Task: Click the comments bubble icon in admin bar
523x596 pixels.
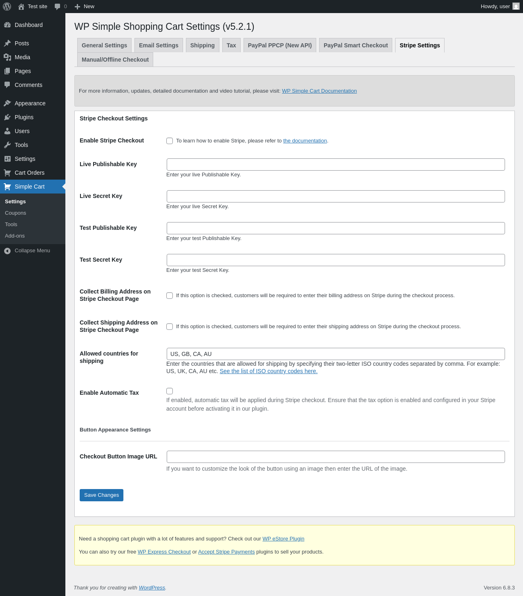Action: pyautogui.click(x=58, y=7)
